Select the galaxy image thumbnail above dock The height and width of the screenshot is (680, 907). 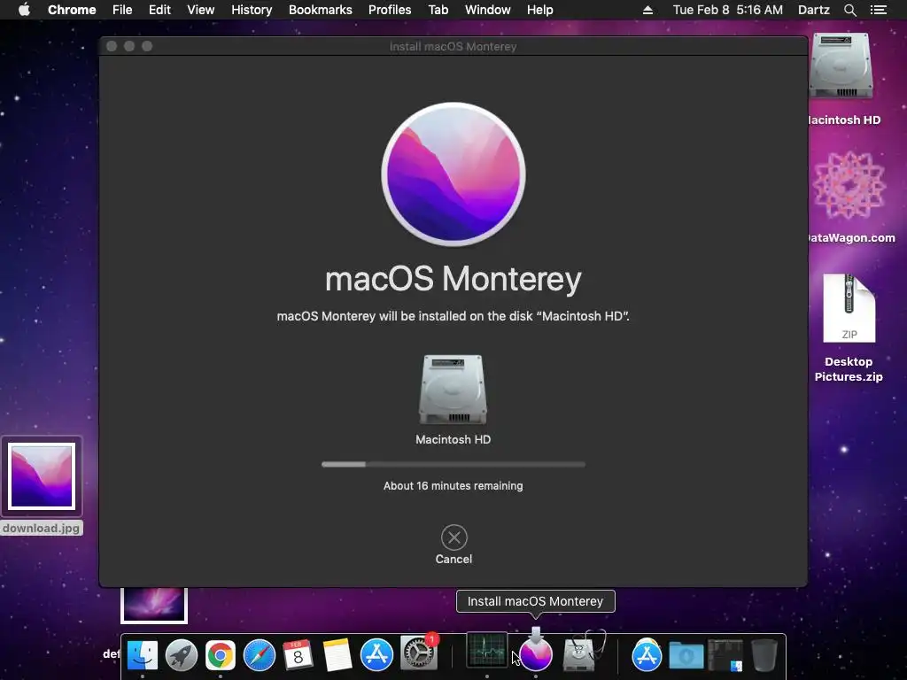click(x=154, y=605)
